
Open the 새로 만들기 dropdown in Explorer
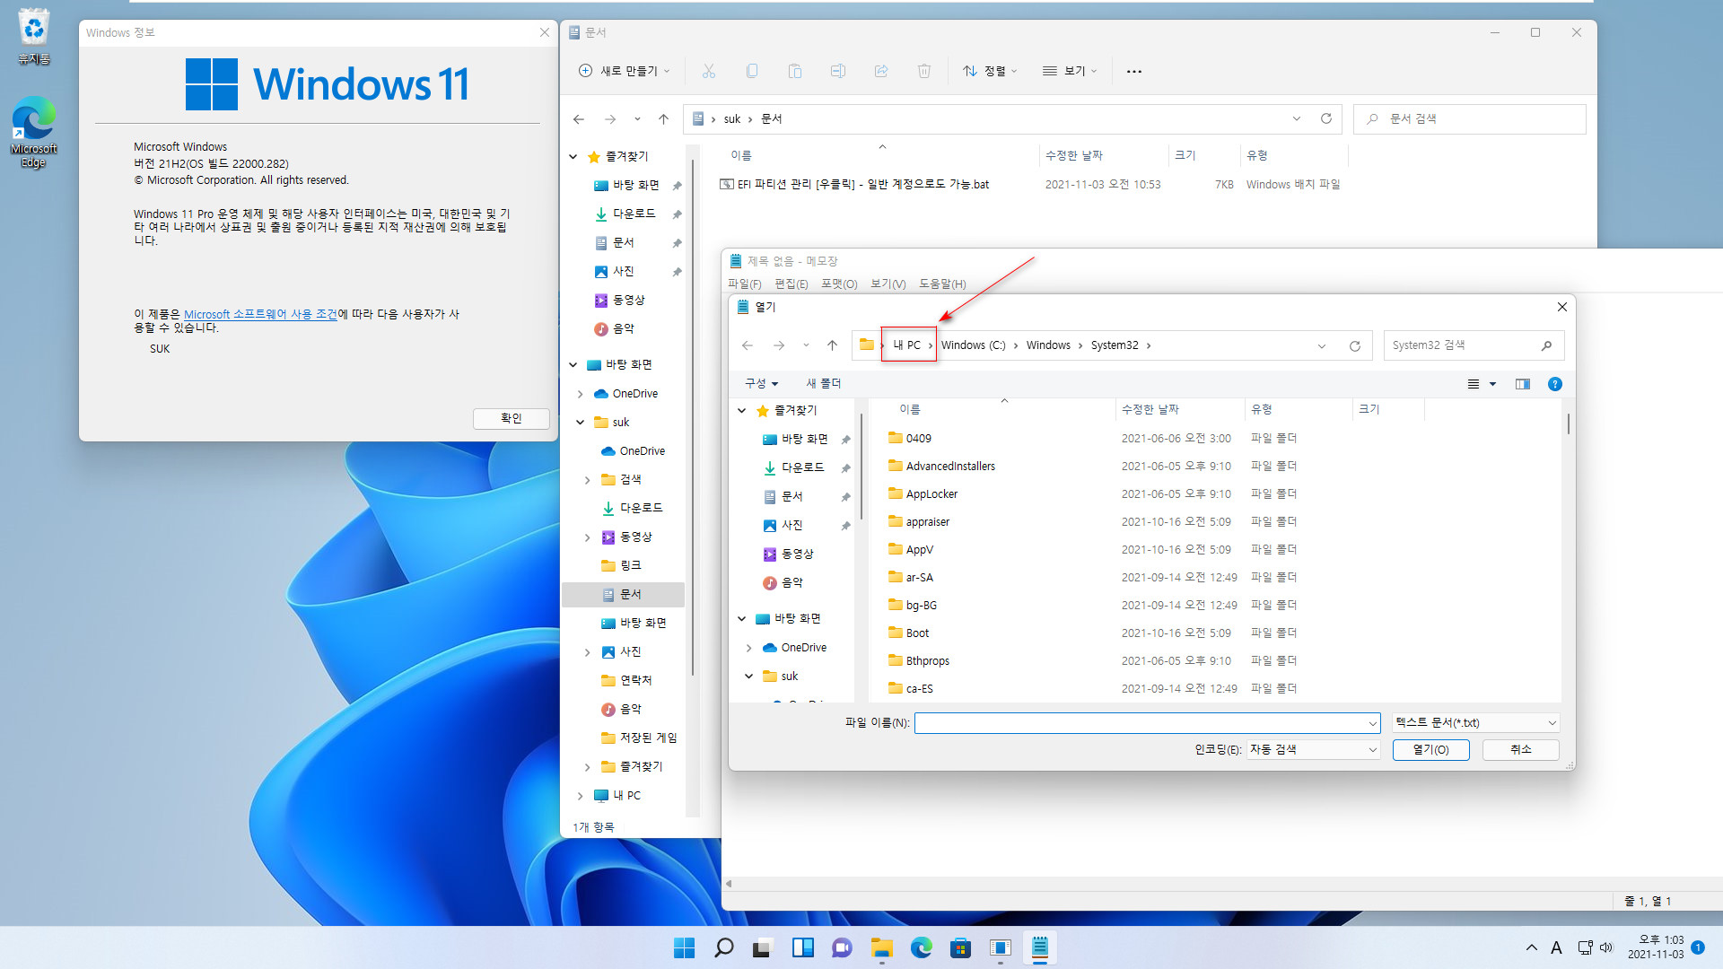click(x=625, y=71)
